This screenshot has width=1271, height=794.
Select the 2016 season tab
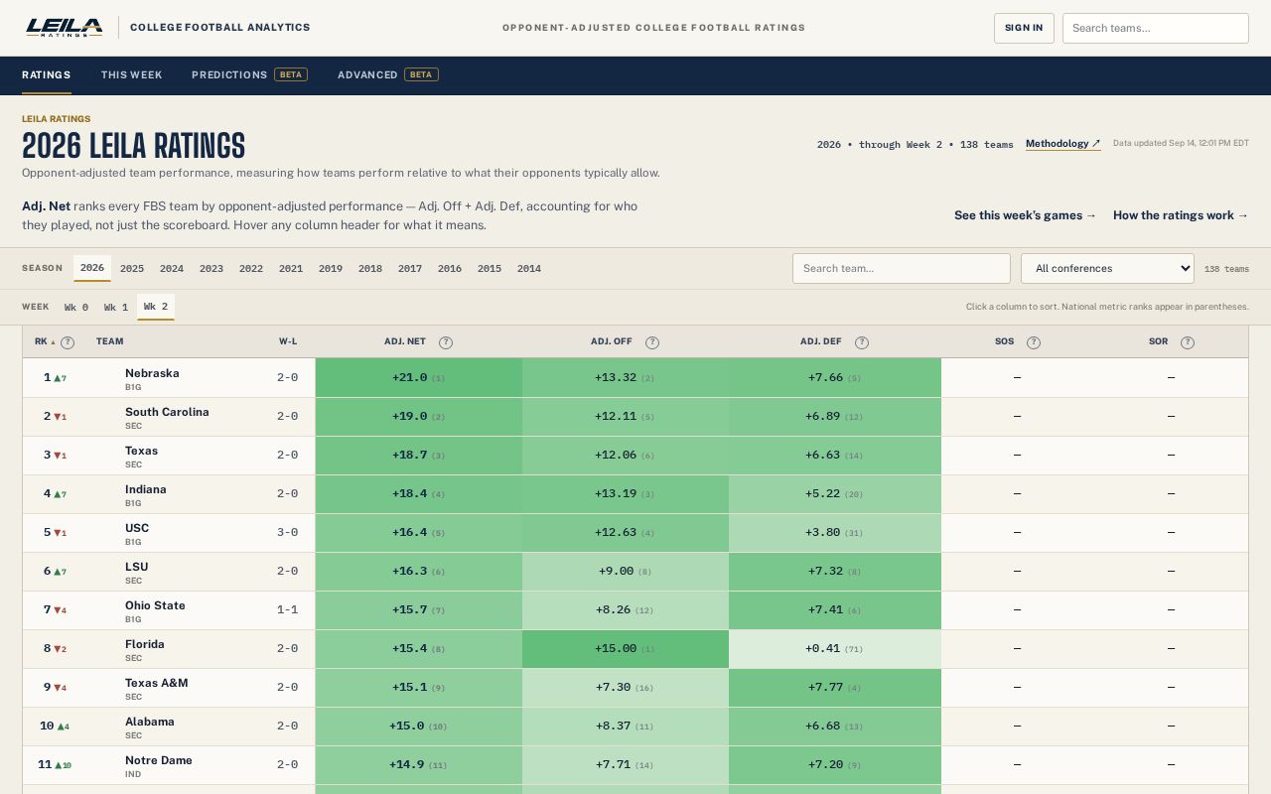pyautogui.click(x=450, y=269)
